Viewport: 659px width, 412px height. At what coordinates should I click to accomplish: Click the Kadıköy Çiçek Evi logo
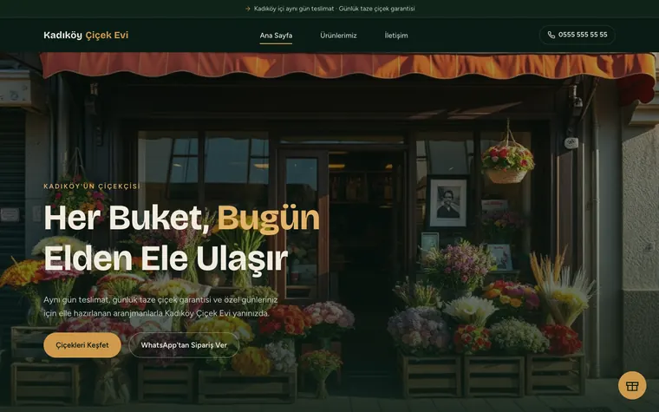click(86, 36)
